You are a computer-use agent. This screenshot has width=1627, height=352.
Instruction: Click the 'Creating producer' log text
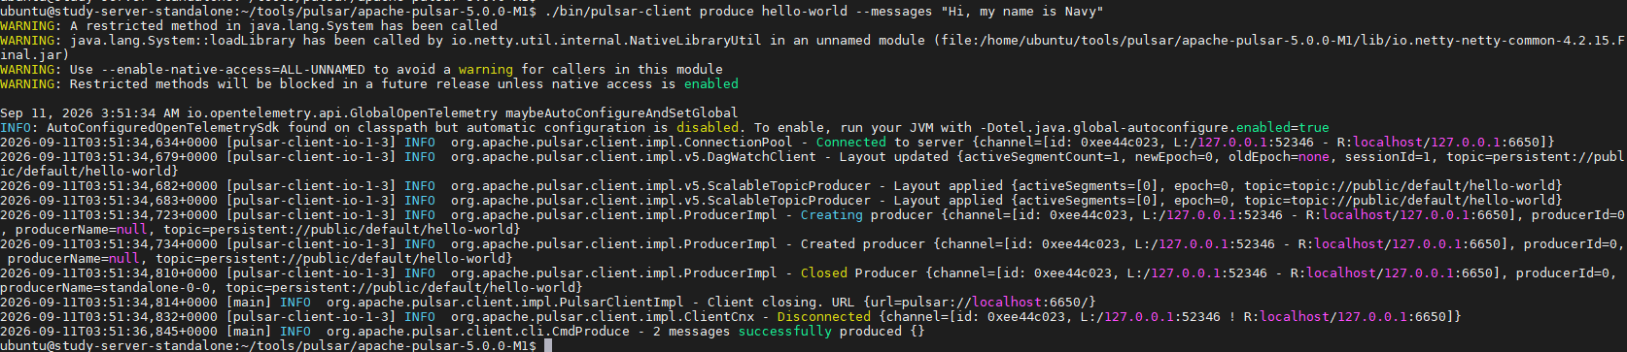click(867, 214)
